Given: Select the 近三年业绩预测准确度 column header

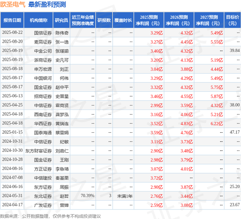Looking at the screenshot, I should [x=83, y=20].
